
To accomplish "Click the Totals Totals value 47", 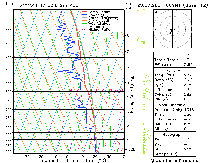I will [187, 60].
